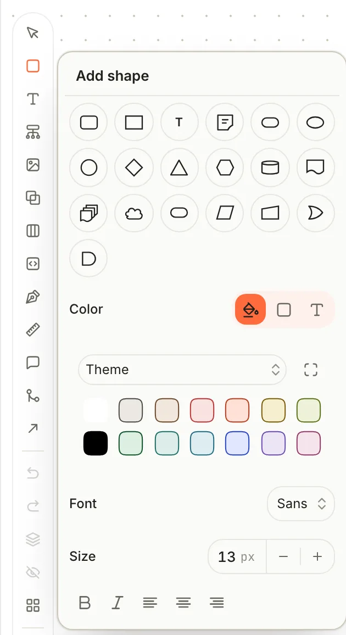Add the curved pointed crescent shape
346x635 pixels.
[315, 213]
